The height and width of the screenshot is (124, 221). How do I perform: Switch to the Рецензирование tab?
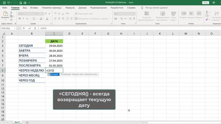[x=98, y=8]
